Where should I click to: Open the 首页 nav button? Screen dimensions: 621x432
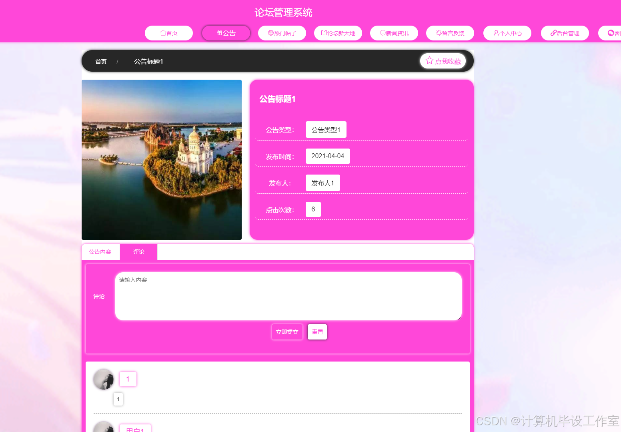tap(169, 33)
